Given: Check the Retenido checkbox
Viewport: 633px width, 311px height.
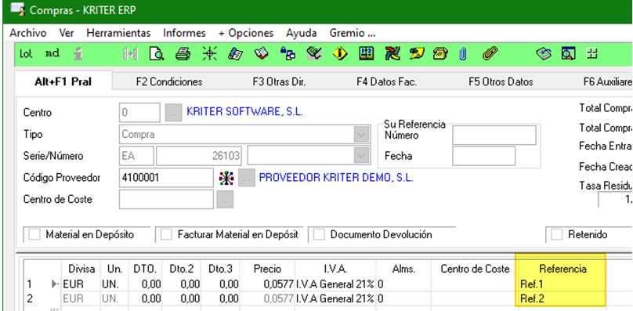Looking at the screenshot, I should point(557,235).
